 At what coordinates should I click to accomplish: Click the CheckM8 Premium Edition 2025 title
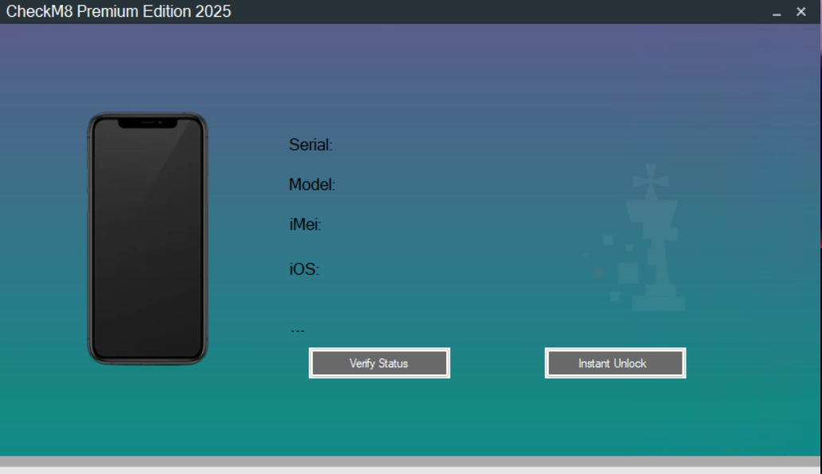(x=119, y=12)
